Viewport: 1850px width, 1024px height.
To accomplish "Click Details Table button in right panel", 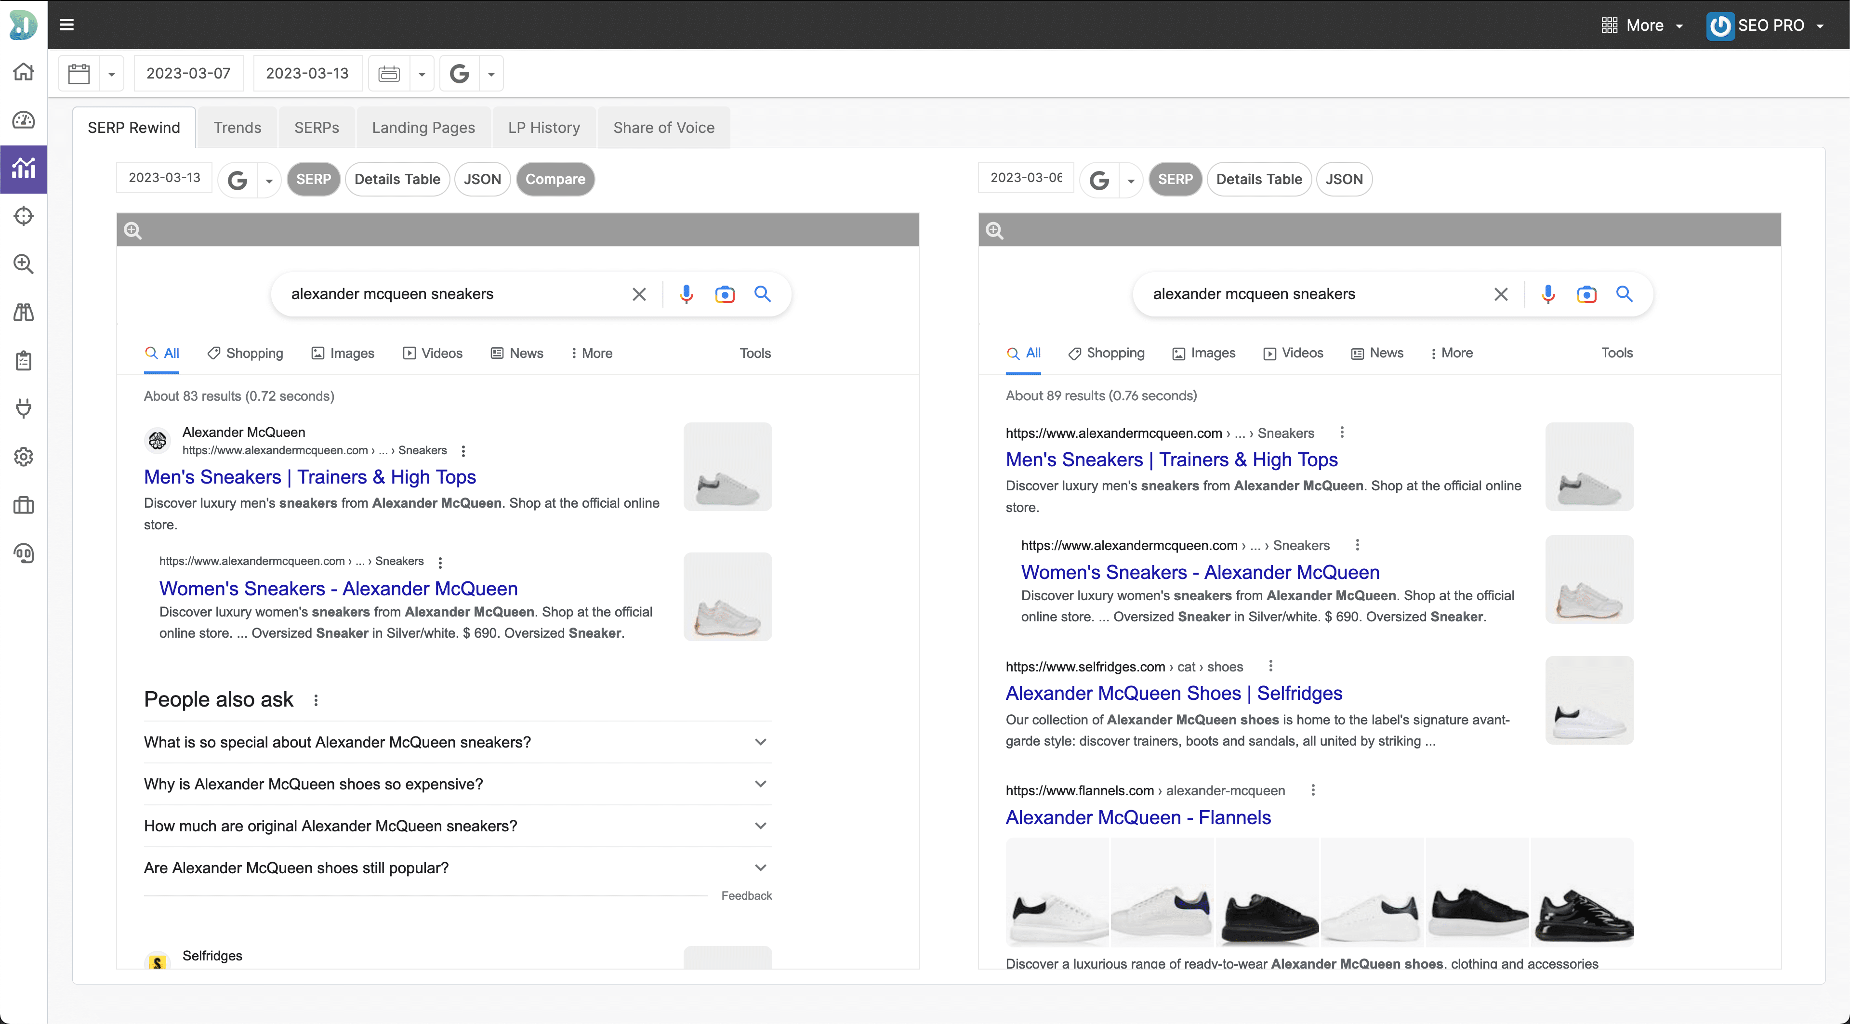I will click(1259, 180).
